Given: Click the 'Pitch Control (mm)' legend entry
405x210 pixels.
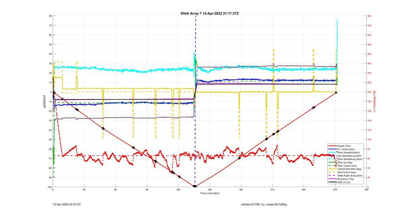Looking at the screenshot, I should pos(347,166).
